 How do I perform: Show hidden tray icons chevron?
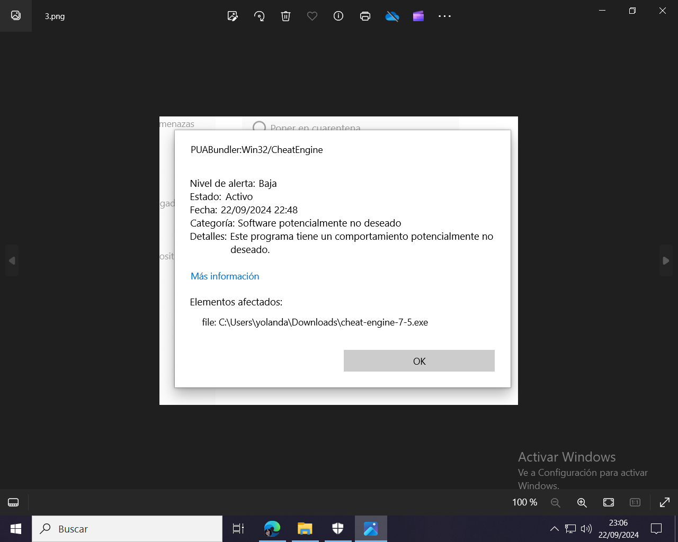[555, 529]
